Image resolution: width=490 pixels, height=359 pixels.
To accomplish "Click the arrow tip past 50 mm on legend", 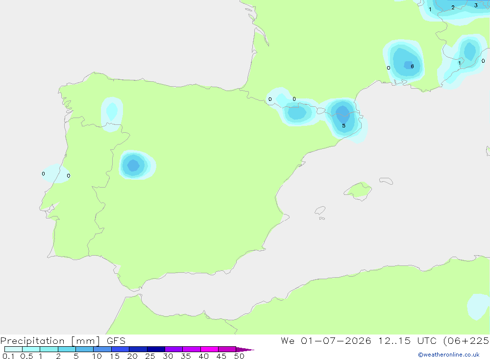I will click(245, 349).
